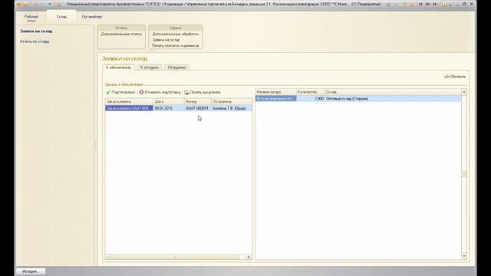This screenshot has height=276, width=491.
Task: Click Склад column header in right table
Action: tap(393, 92)
